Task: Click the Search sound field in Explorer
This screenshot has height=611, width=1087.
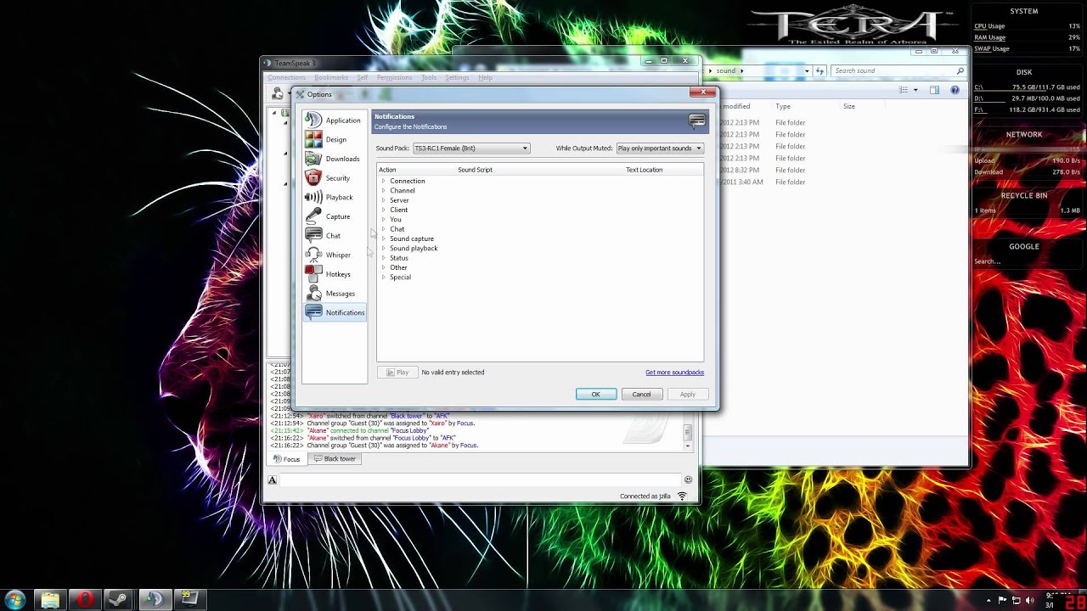Action: 898,71
